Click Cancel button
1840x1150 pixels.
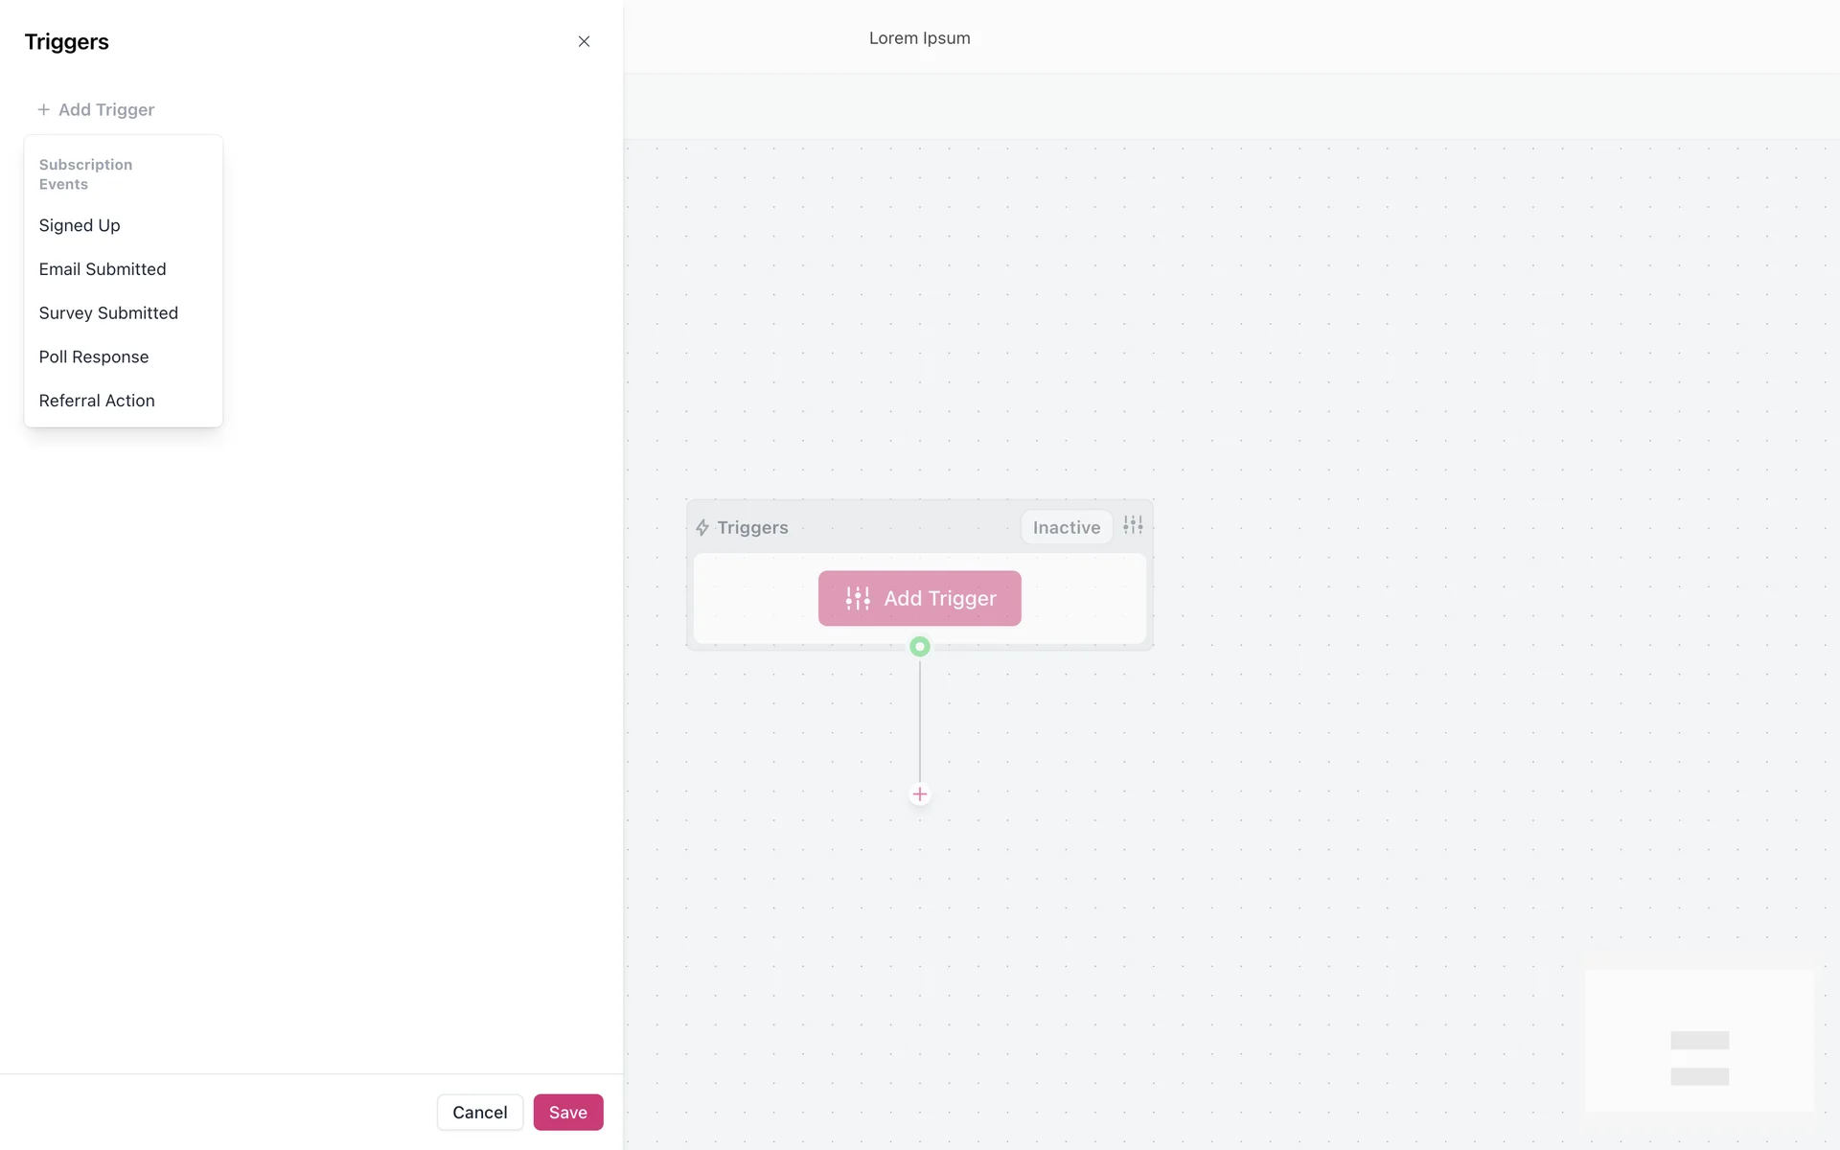pos(479,1112)
